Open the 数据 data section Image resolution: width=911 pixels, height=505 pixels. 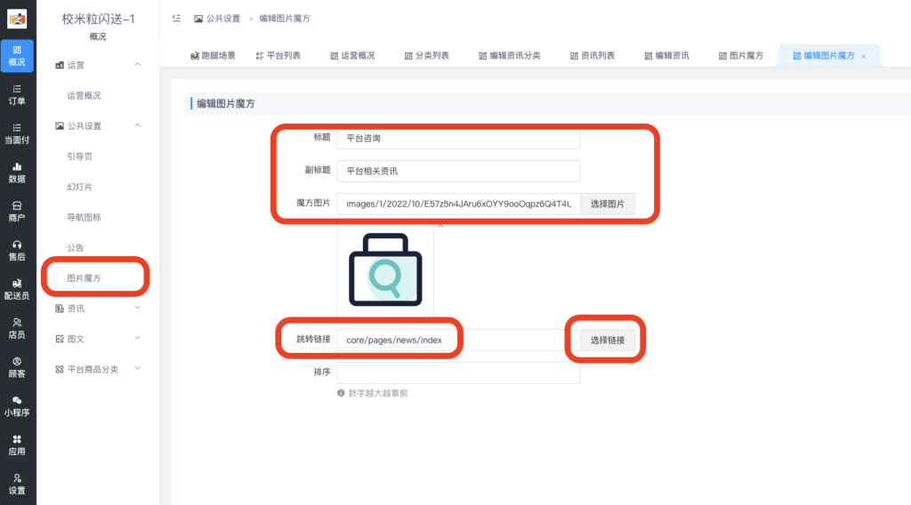pyautogui.click(x=17, y=172)
